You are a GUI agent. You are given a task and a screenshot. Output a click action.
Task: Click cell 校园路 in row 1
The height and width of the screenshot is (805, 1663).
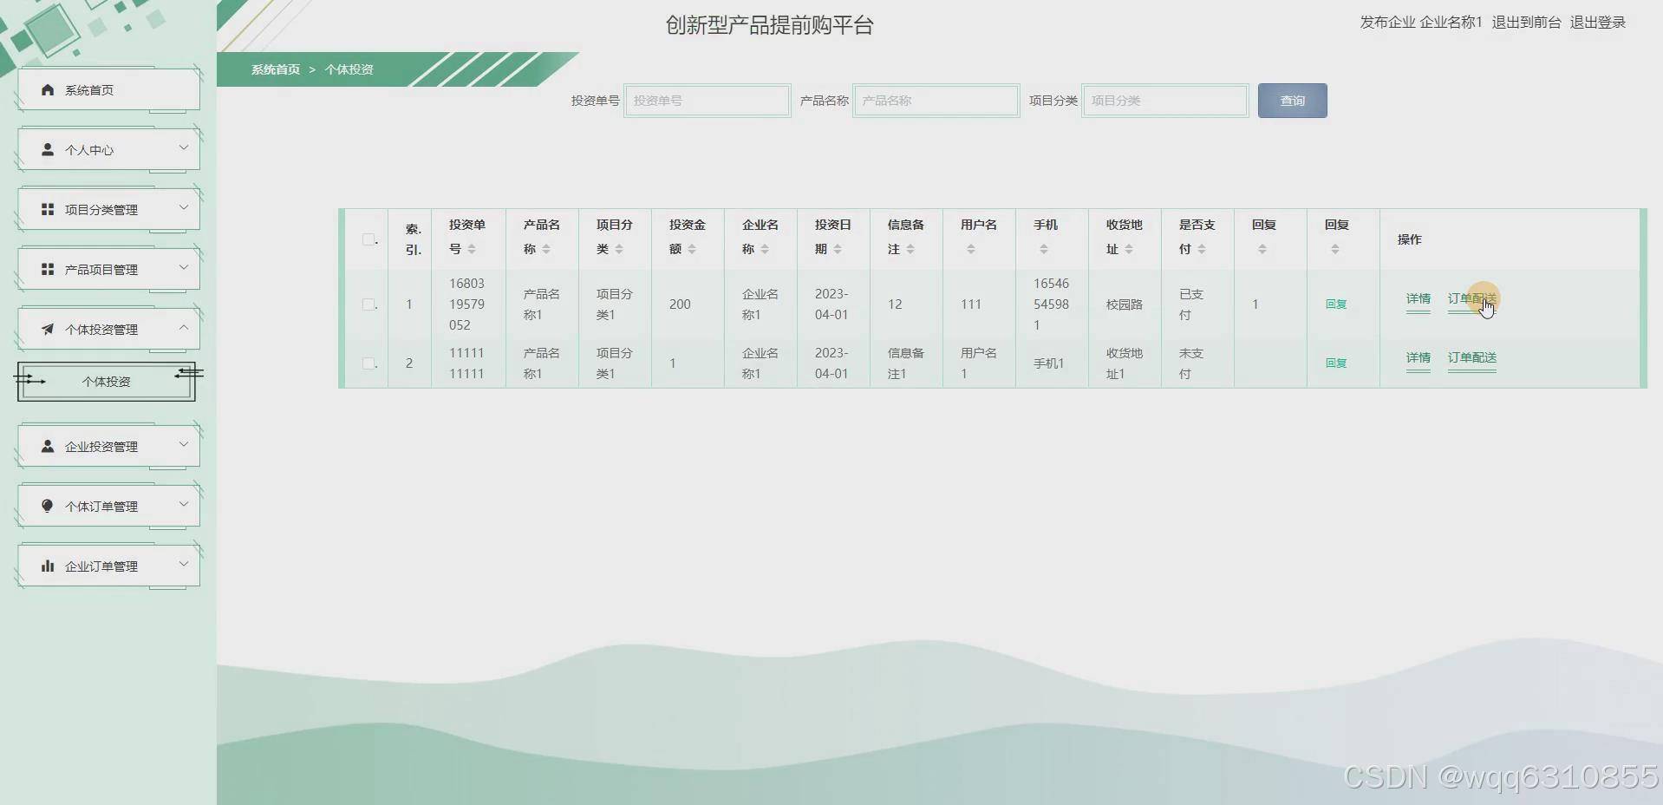click(x=1125, y=304)
